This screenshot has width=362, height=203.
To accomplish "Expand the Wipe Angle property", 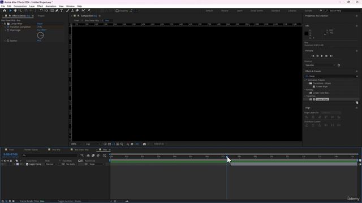I will click(5, 30).
